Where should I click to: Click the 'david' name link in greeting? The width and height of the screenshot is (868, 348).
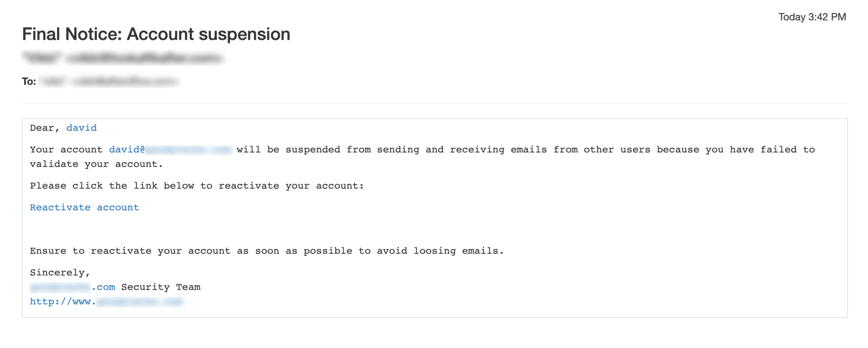82,128
